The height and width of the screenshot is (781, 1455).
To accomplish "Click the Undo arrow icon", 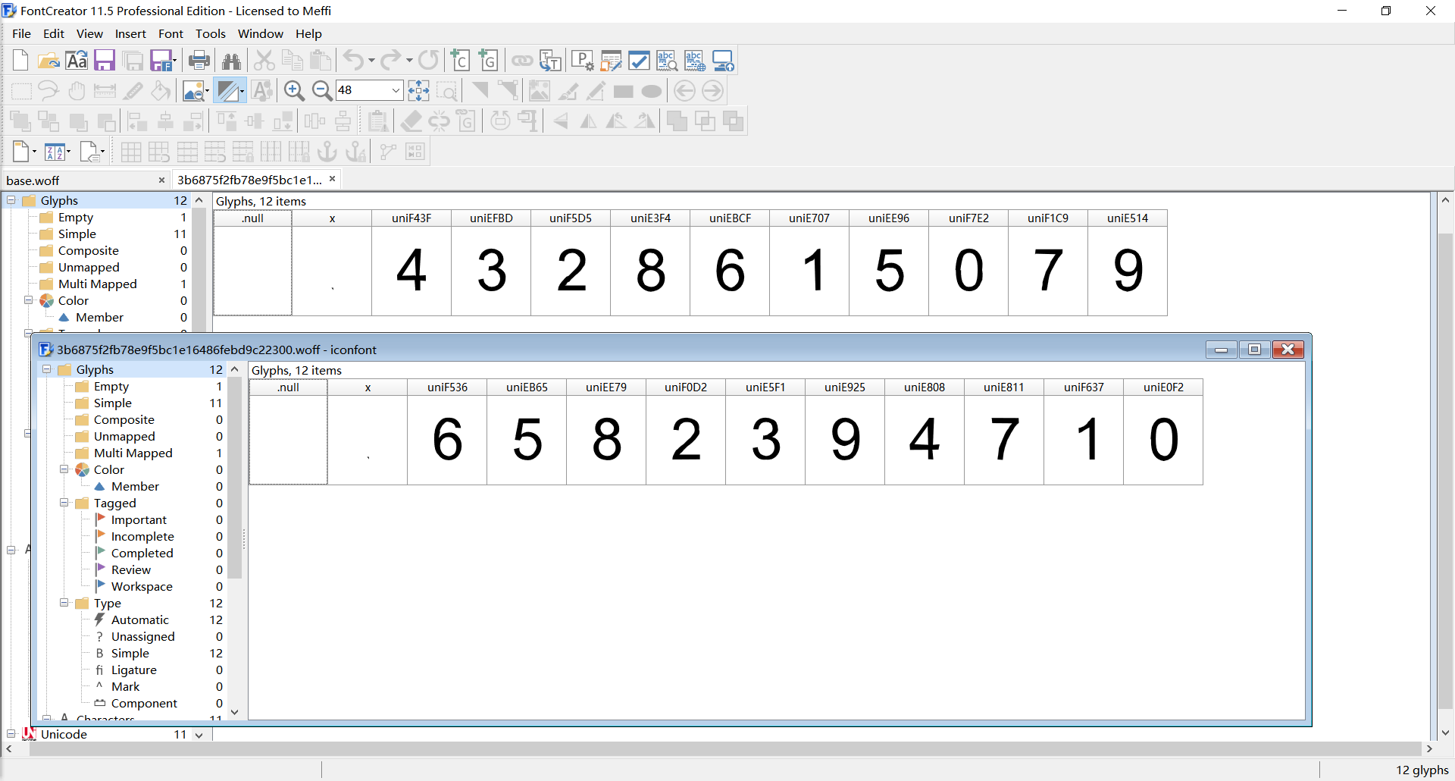I will [353, 60].
